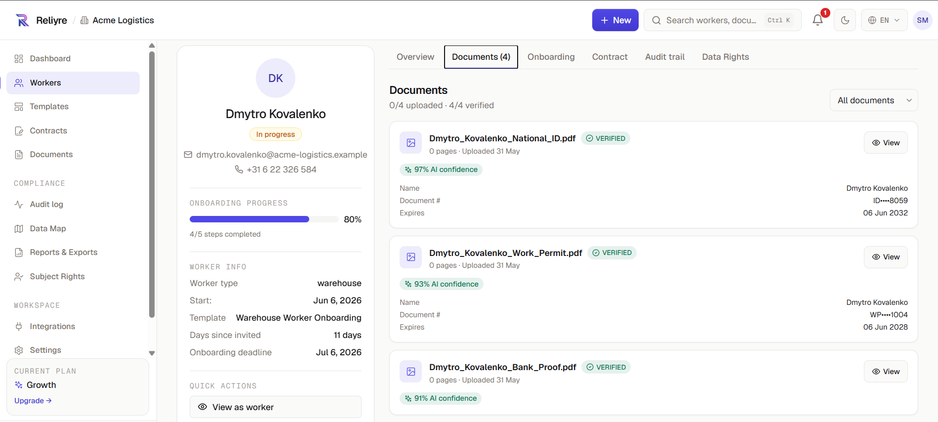Go to Dashboard in the sidebar
Image resolution: width=938 pixels, height=422 pixels.
73,59
